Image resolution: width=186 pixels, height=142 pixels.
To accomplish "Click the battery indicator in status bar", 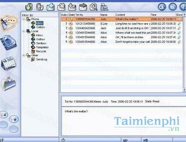I will (125, 140).
